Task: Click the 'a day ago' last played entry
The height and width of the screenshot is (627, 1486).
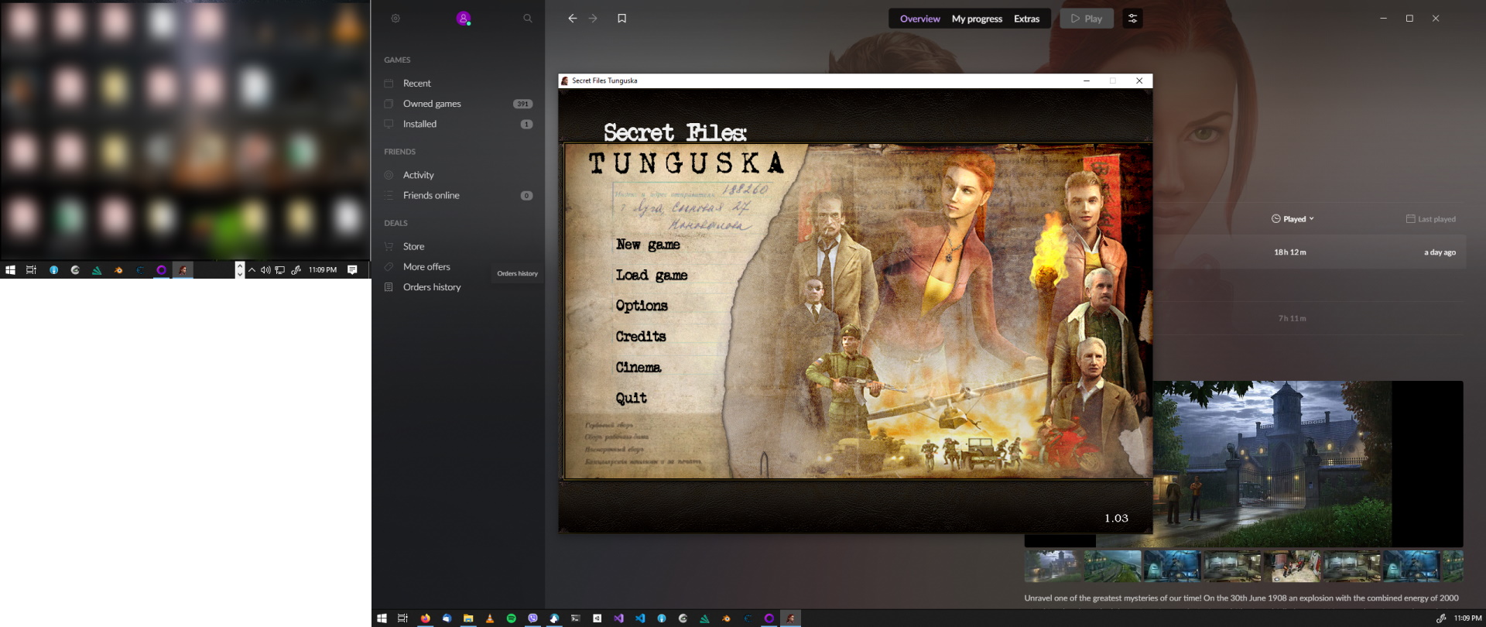Action: pyautogui.click(x=1440, y=252)
